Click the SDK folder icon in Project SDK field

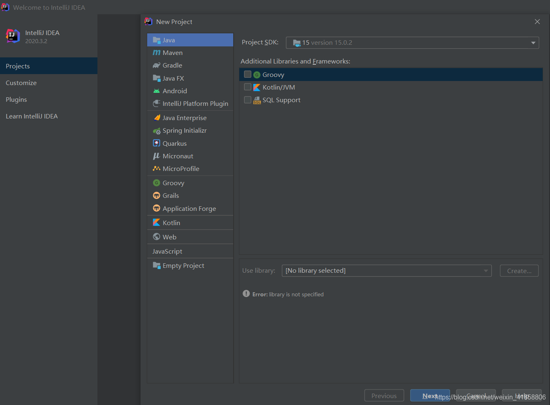point(297,43)
